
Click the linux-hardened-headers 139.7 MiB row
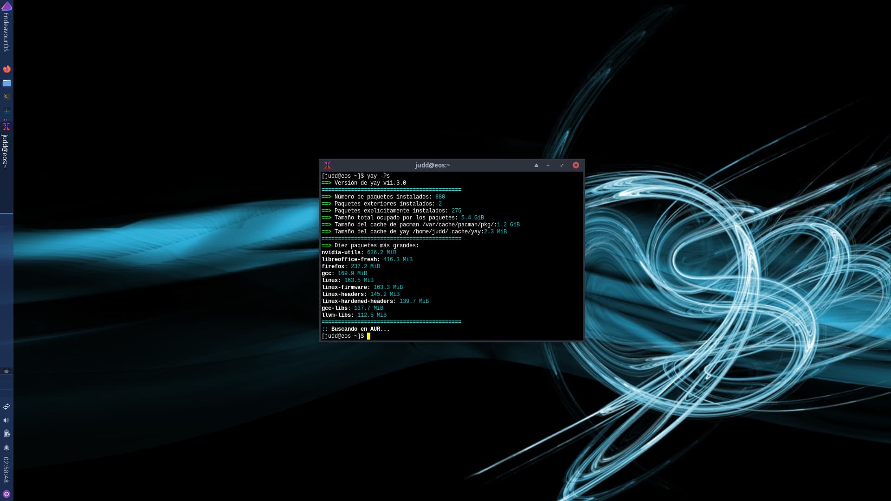click(x=375, y=302)
